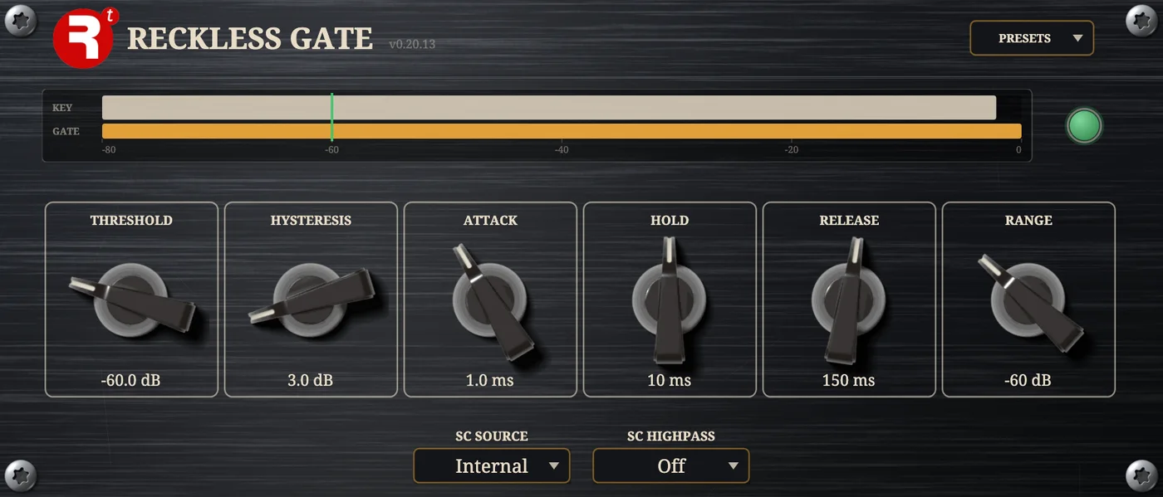Click the HOLD label
1163x497 pixels.
click(670, 221)
